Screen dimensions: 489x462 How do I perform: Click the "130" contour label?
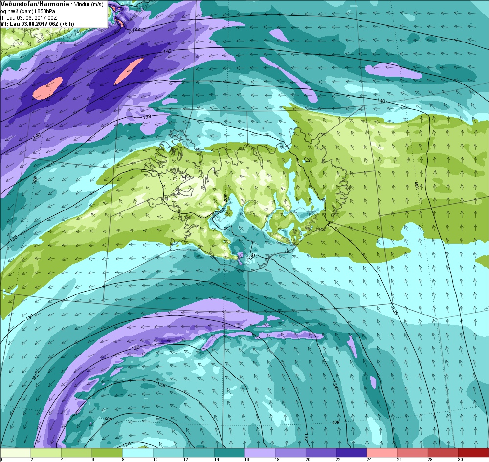click(135, 348)
